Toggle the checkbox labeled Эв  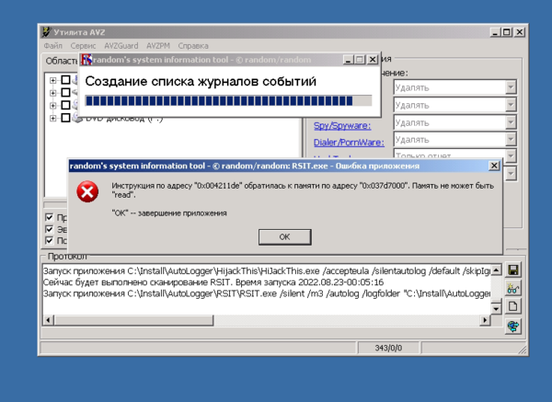pos(50,229)
